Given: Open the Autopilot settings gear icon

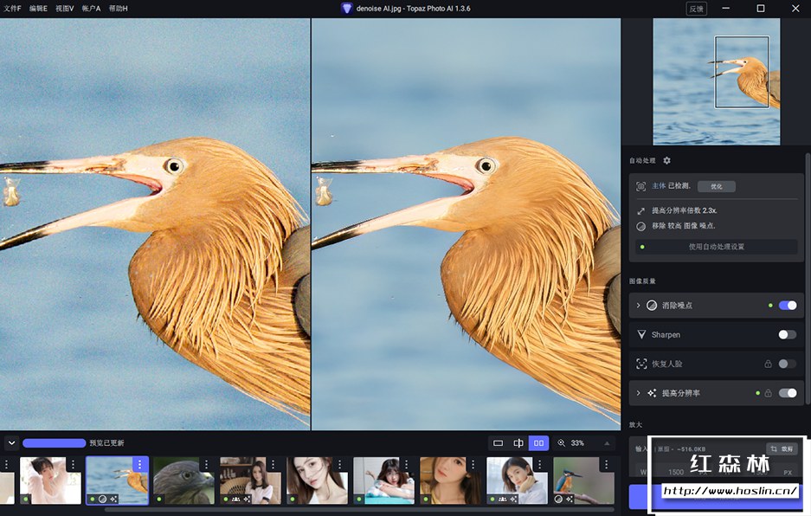Looking at the screenshot, I should coord(666,160).
